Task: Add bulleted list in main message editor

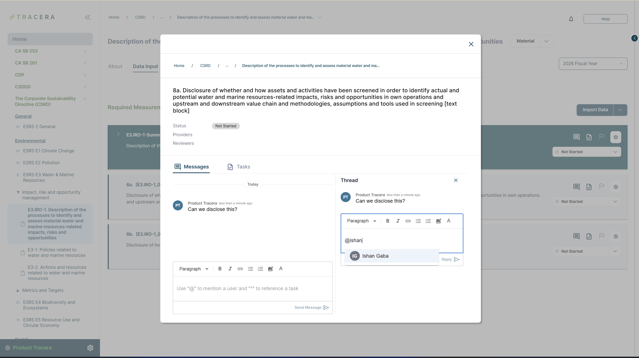Action: click(x=250, y=269)
